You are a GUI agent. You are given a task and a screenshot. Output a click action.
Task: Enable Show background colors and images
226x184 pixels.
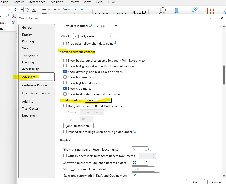pos(65,60)
